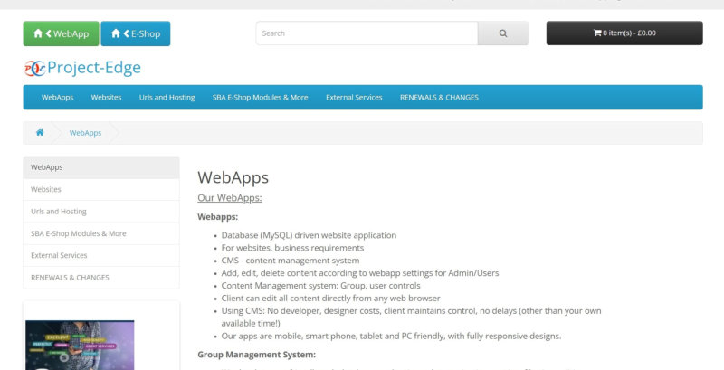Open Websites in the blue navigation bar
The image size is (724, 370).
pos(106,98)
